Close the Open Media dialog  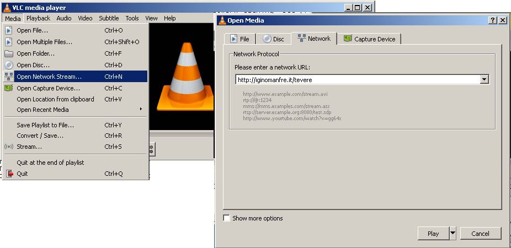point(503,20)
